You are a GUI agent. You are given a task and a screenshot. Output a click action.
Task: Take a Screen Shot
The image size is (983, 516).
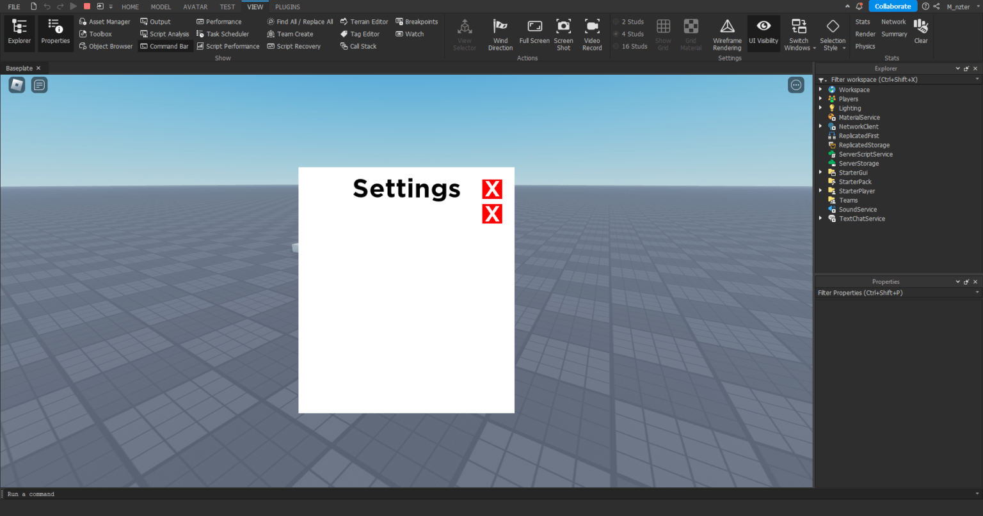563,33
